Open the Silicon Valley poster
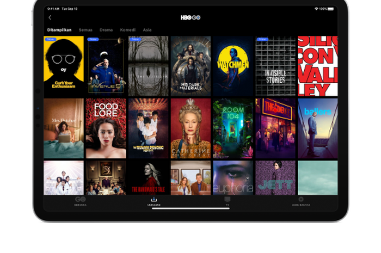The image size is (381, 253). point(318,66)
